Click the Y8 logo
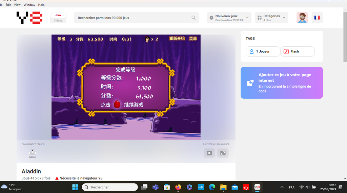347x193 pixels. pos(29,18)
